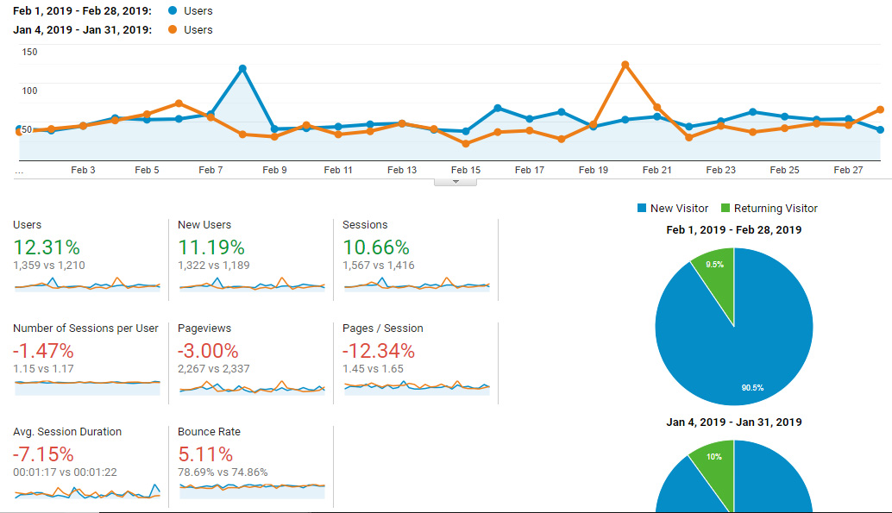Click the Jan 4, 2019 - Jan 31, 2019 chart legend label
This screenshot has height=513, width=892.
point(83,29)
